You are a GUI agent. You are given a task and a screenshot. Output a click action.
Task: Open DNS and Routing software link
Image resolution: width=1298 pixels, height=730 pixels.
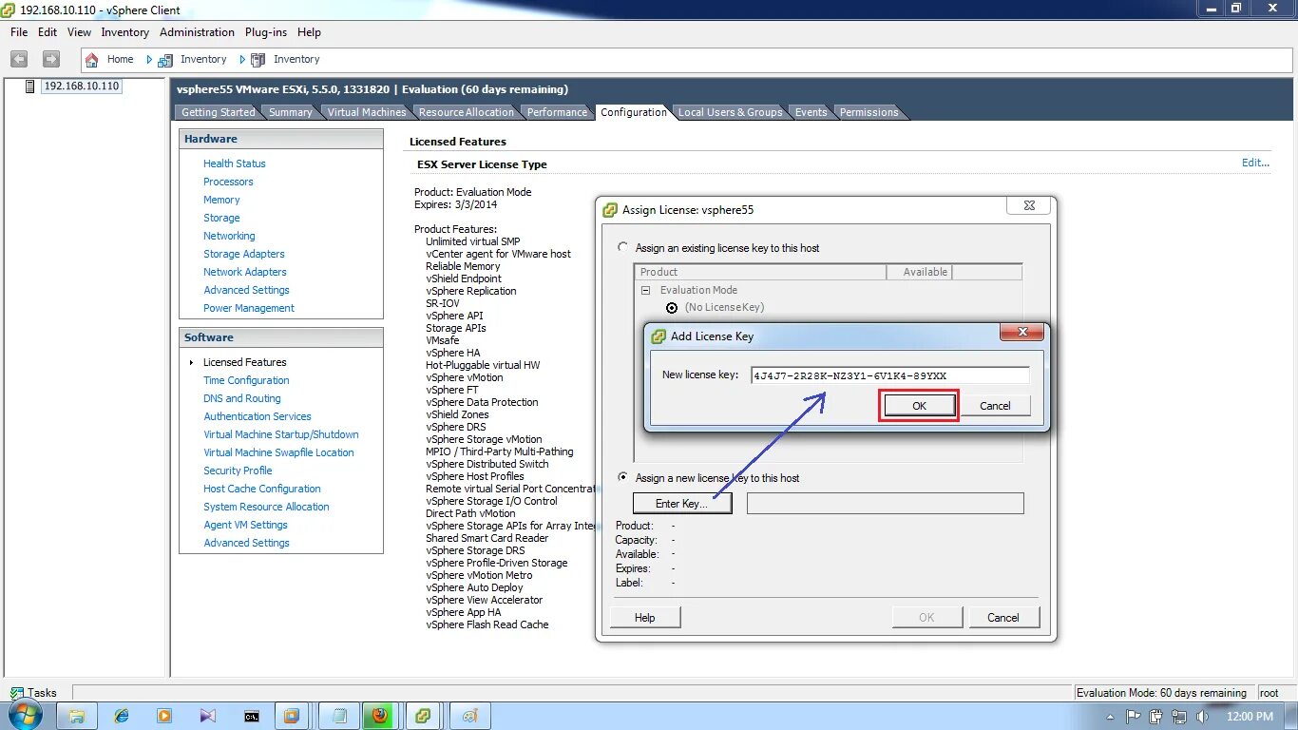tap(242, 398)
